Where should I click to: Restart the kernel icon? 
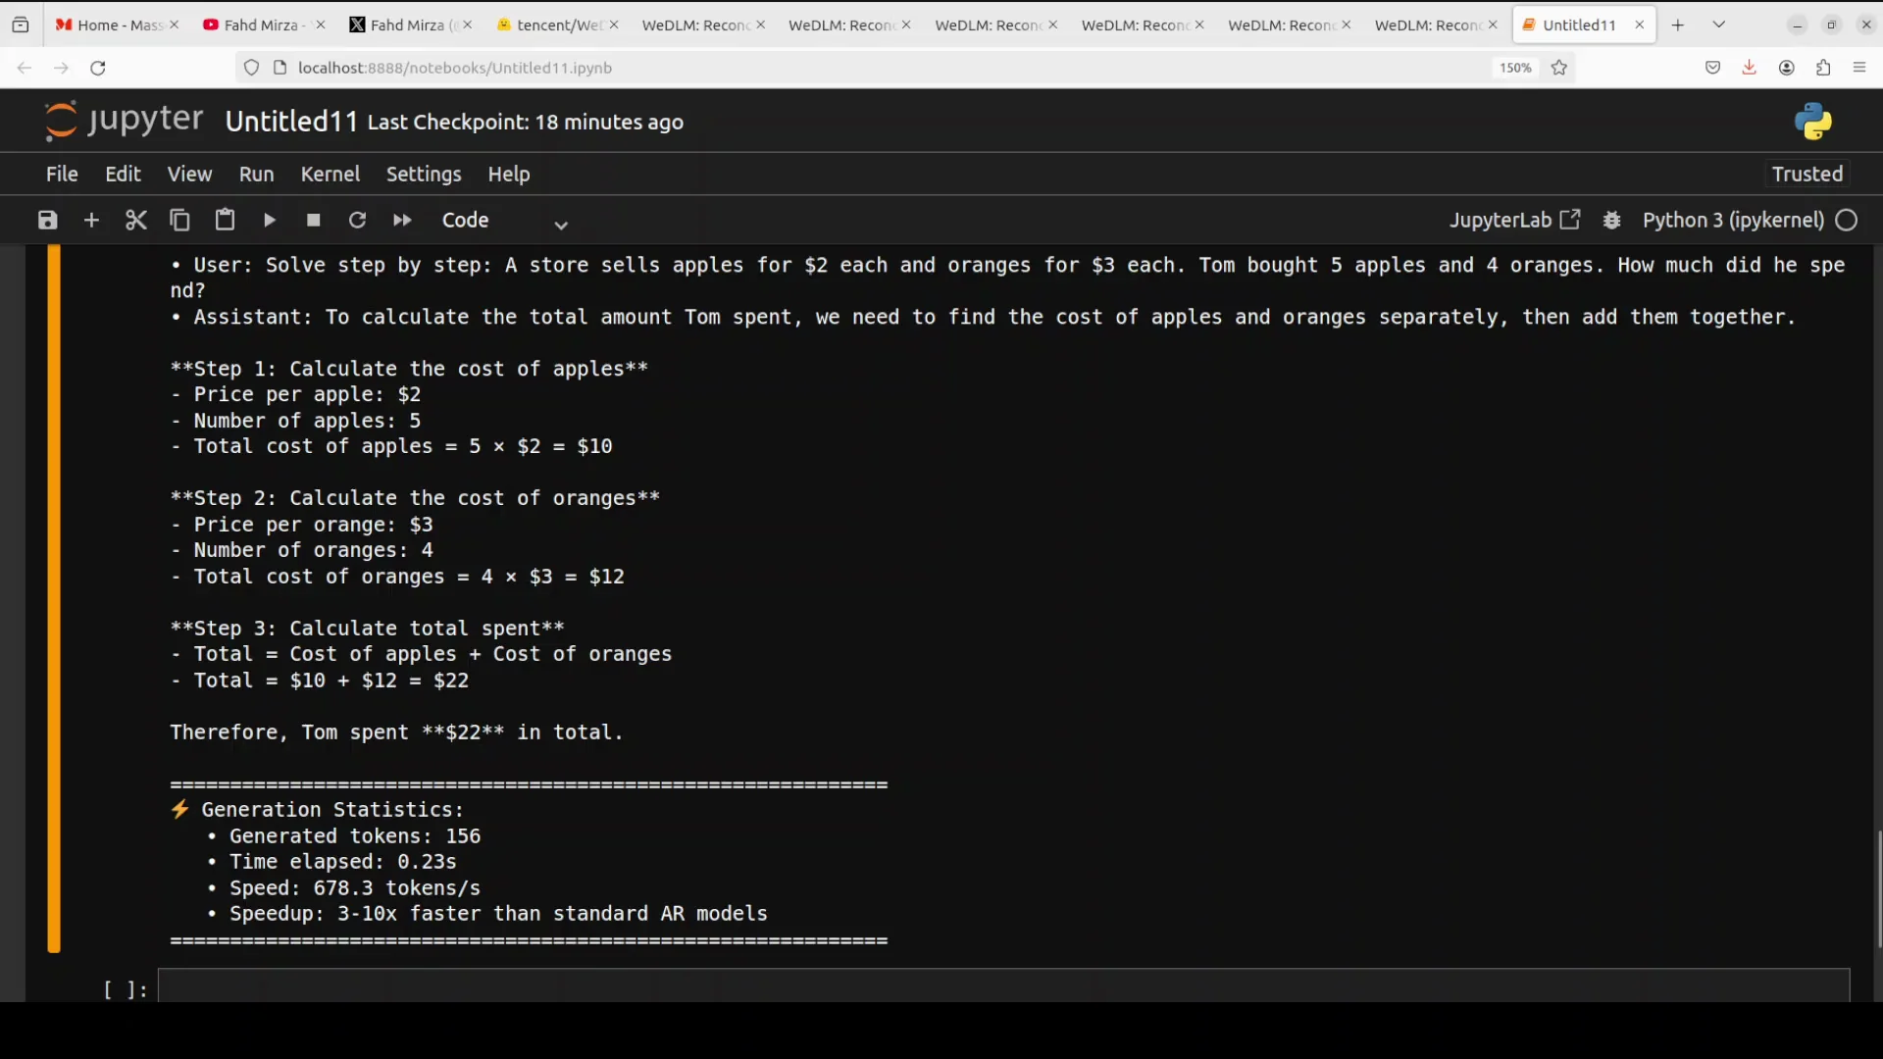click(357, 221)
